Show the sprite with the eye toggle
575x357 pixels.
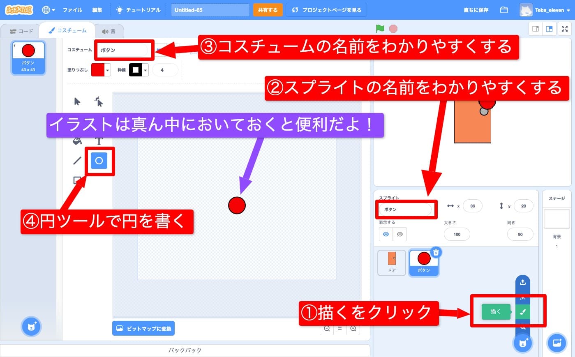tap(386, 234)
